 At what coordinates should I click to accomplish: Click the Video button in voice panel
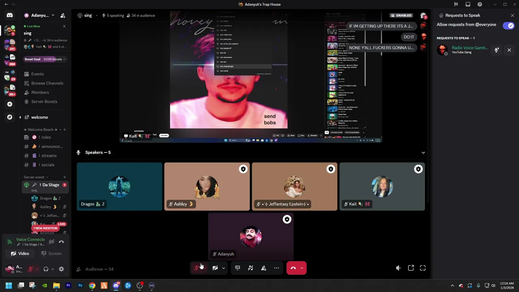coord(20,253)
